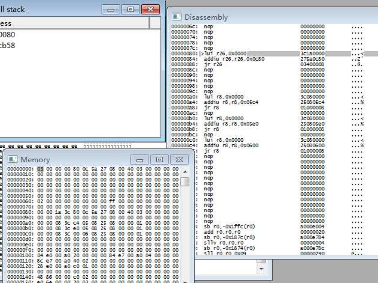Select sb r0,-0x1ffc(r0) instruction
The image size is (378, 283).
[x=229, y=227]
